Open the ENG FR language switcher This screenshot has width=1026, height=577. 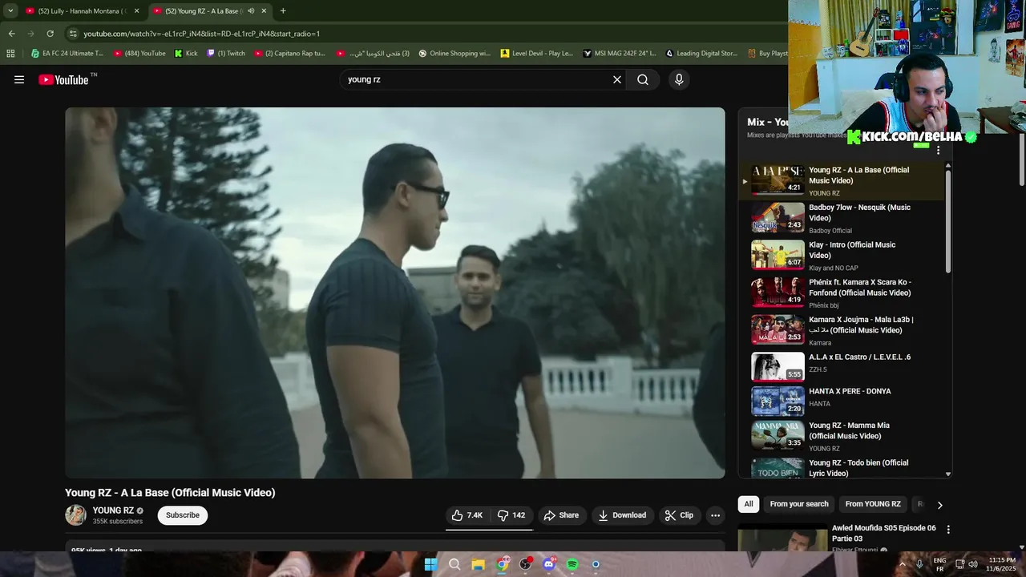click(x=939, y=564)
